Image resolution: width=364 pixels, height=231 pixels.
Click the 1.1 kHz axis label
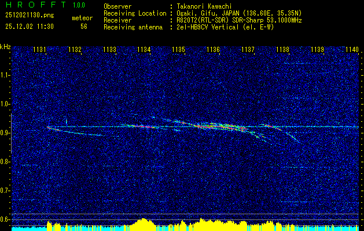[x=4, y=75]
